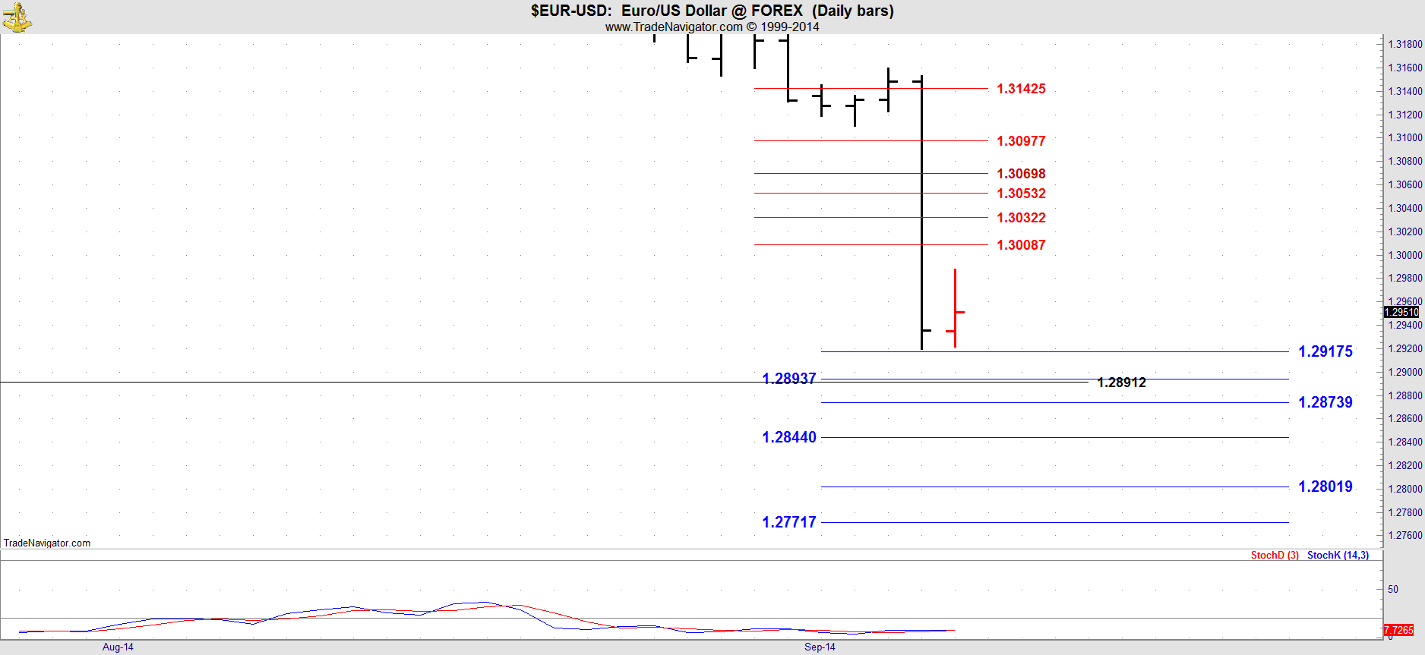This screenshot has height=655, width=1425.
Task: Select the 1.31425 red price level label
Action: click(x=1021, y=89)
